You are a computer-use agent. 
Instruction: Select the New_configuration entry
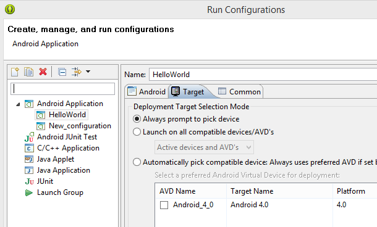(80, 126)
